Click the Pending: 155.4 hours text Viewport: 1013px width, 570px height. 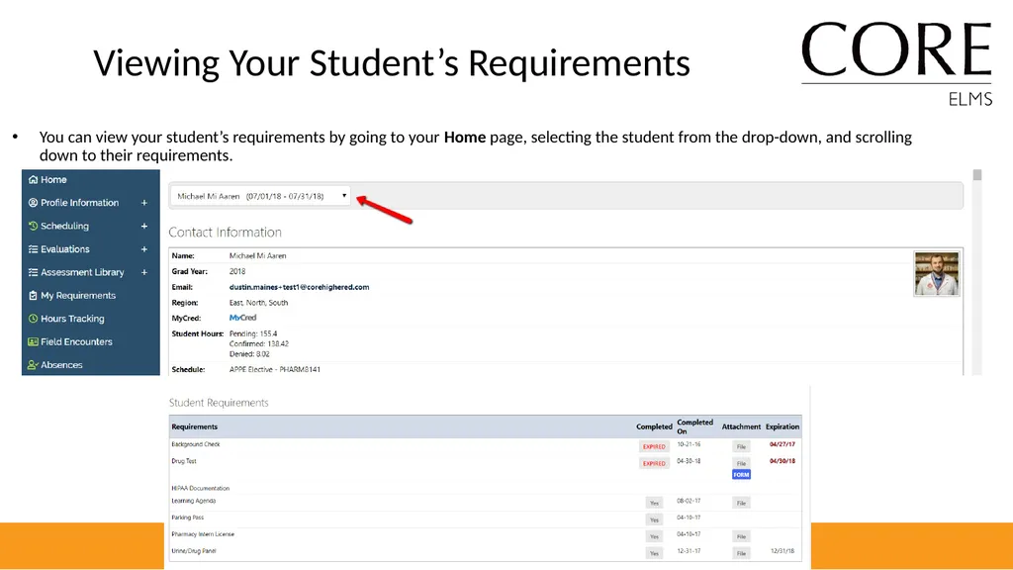(253, 334)
